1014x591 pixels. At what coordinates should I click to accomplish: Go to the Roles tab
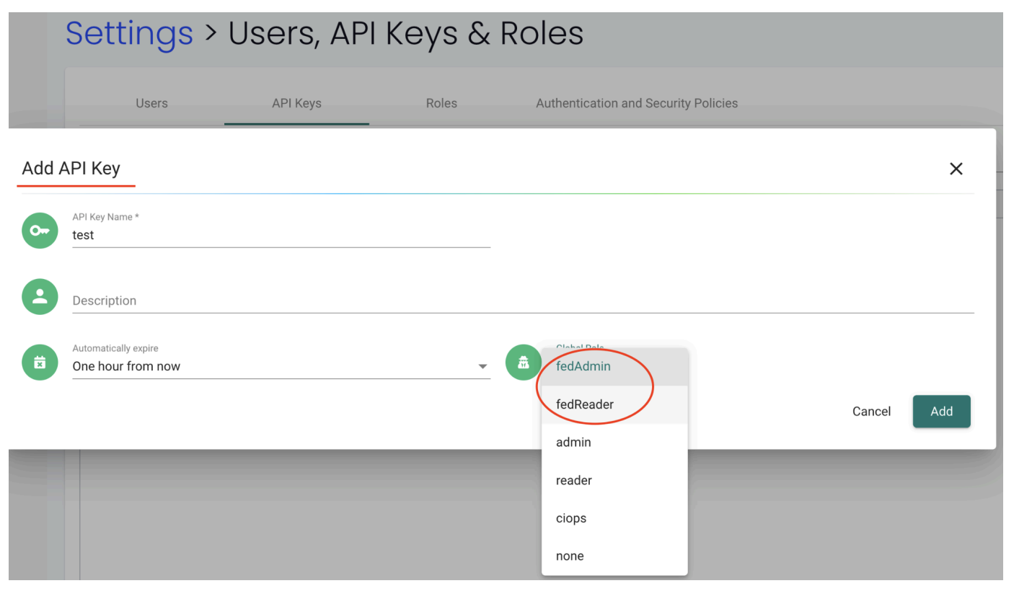441,103
